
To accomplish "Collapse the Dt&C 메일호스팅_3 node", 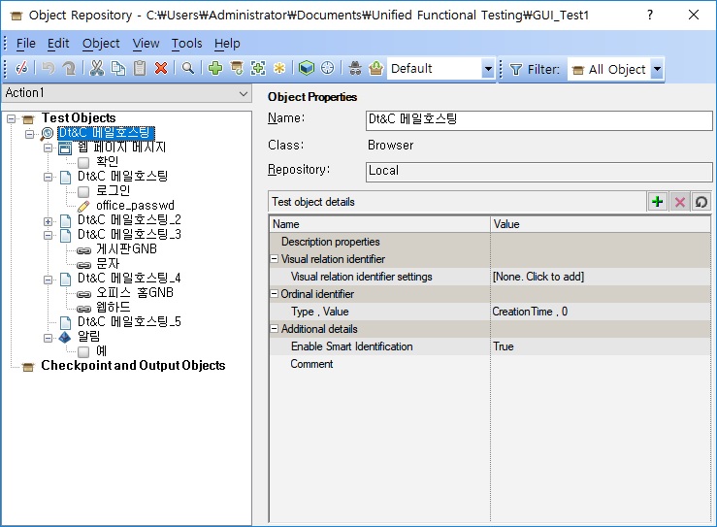I will [x=48, y=236].
